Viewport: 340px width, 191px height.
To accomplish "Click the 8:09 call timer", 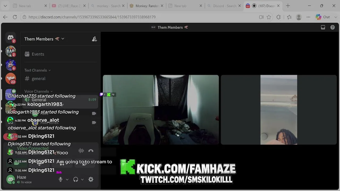I will click(92, 100).
